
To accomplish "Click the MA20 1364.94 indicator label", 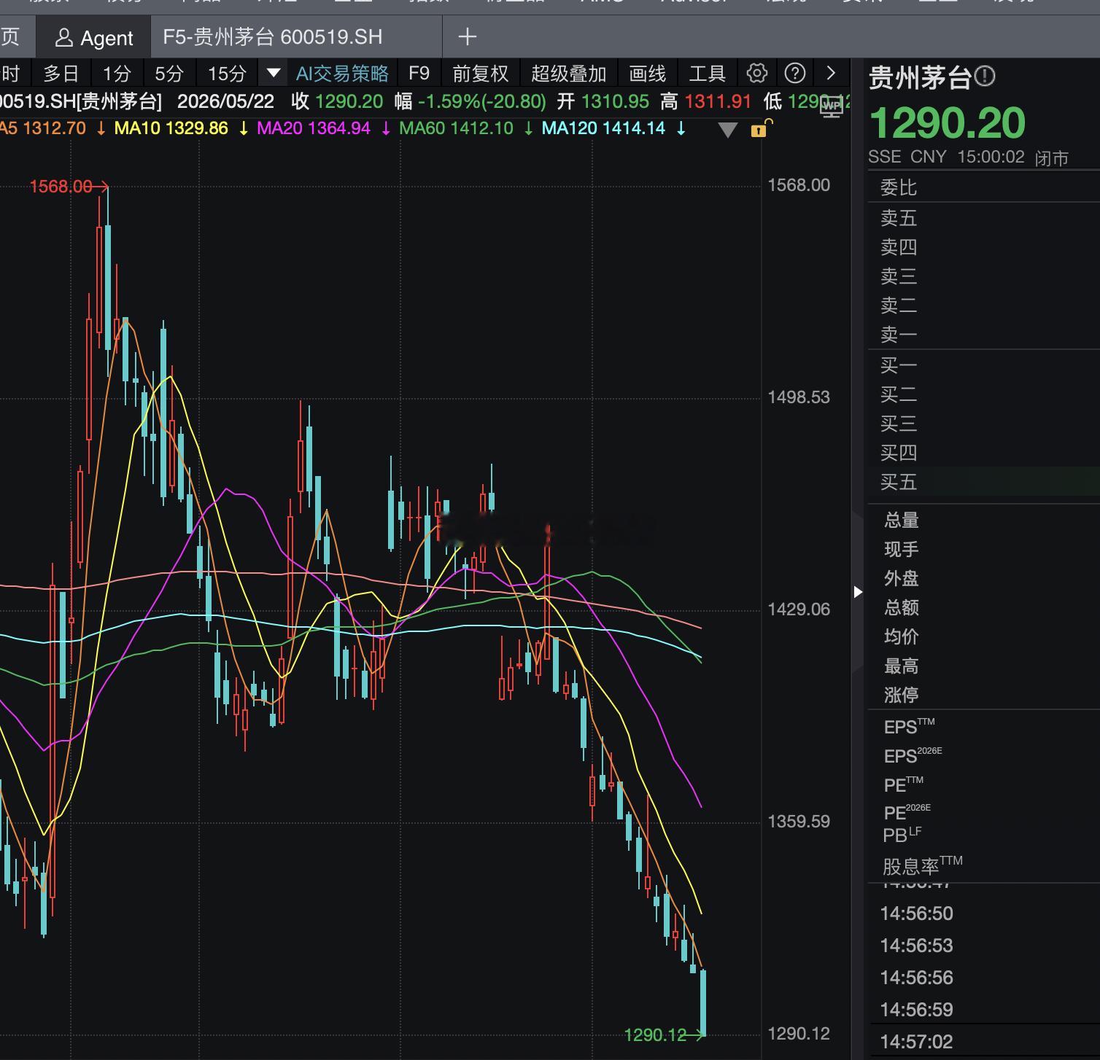I will [x=314, y=128].
